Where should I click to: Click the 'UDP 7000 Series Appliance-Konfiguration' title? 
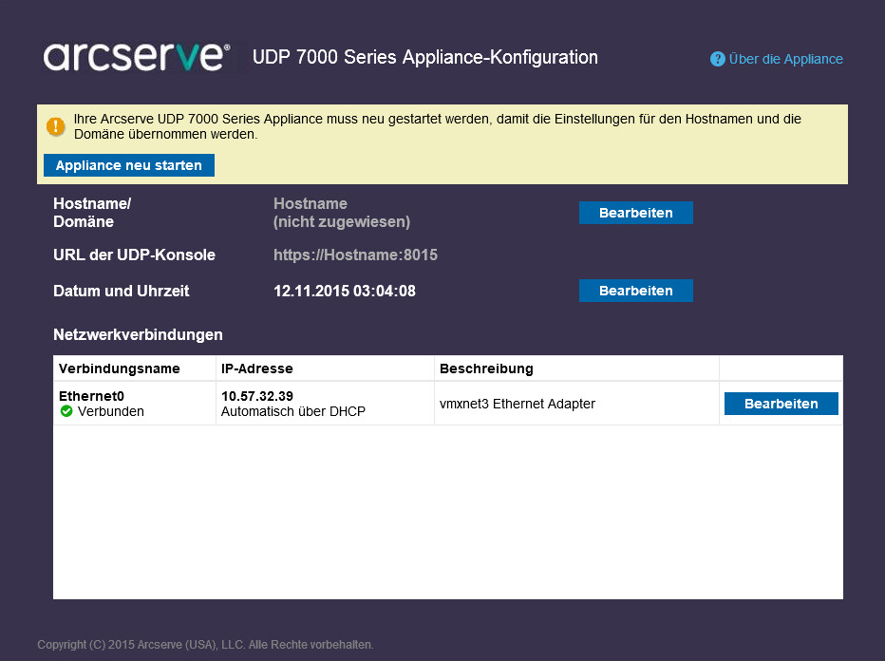(x=425, y=57)
